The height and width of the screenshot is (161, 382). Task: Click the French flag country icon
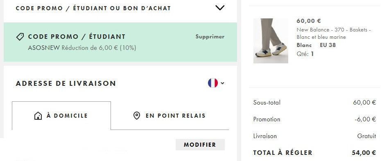212,83
